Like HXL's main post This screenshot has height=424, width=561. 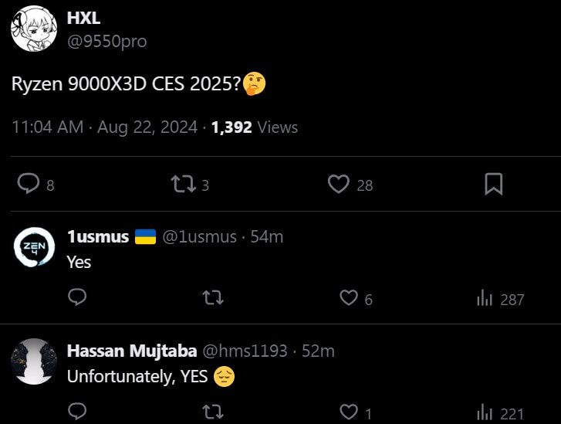click(x=339, y=184)
